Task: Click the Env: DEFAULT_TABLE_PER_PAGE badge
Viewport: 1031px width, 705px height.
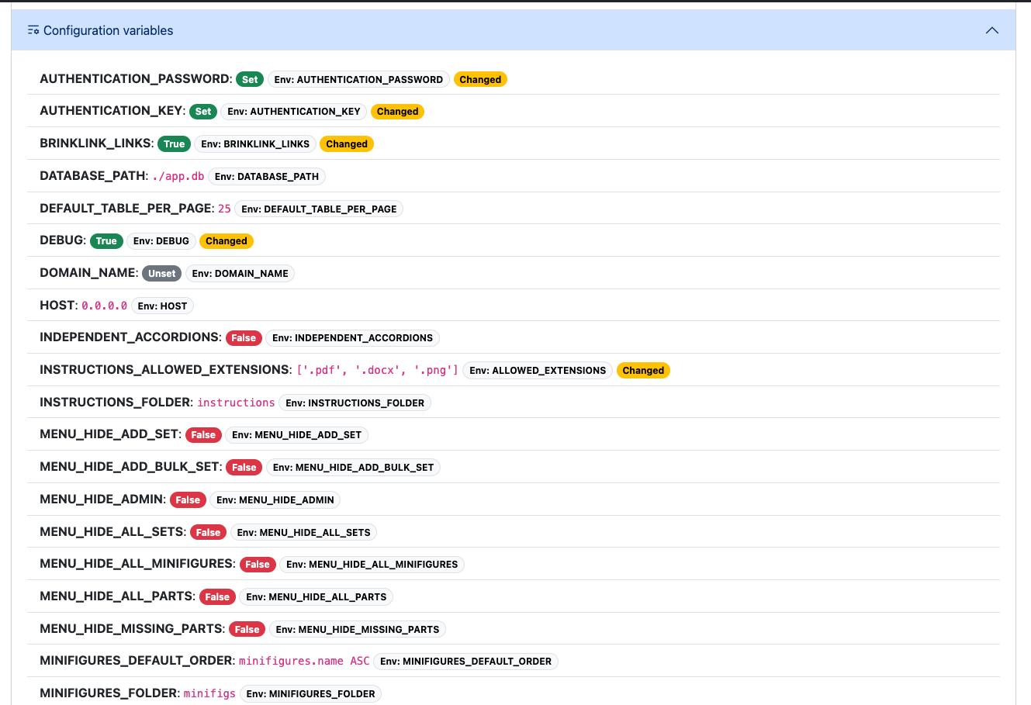Action: coord(319,209)
